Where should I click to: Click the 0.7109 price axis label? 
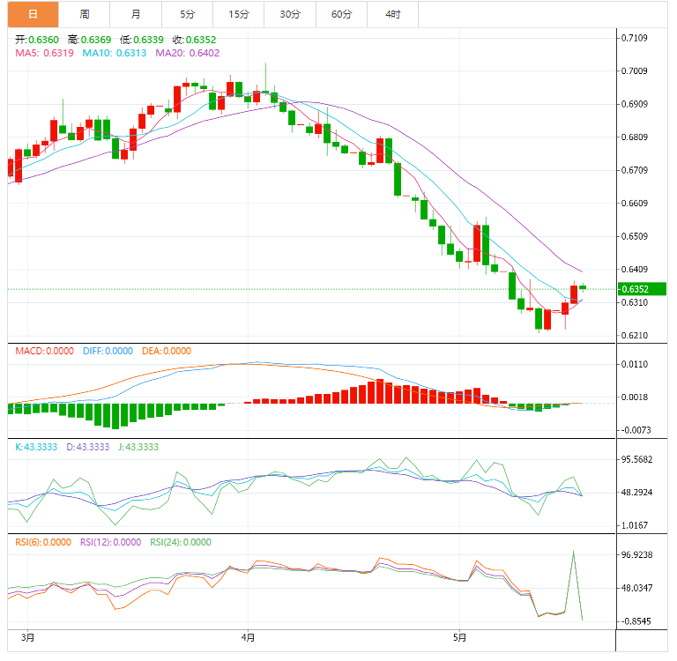tap(635, 38)
